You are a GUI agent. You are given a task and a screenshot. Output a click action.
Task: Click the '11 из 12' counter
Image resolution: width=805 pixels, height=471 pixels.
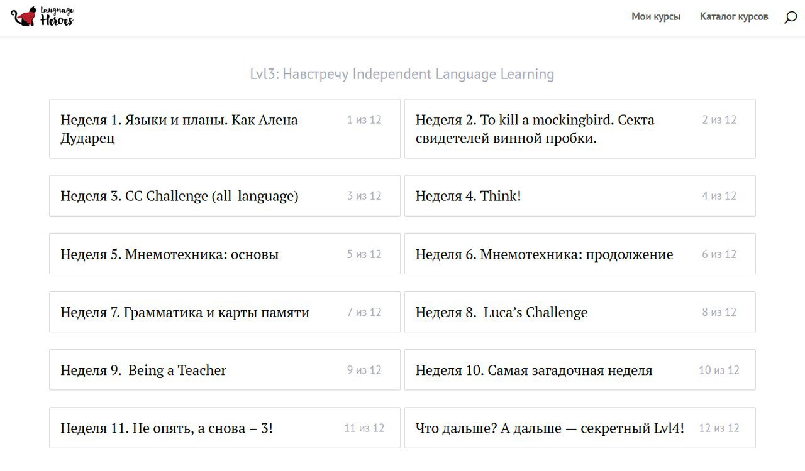coord(364,428)
